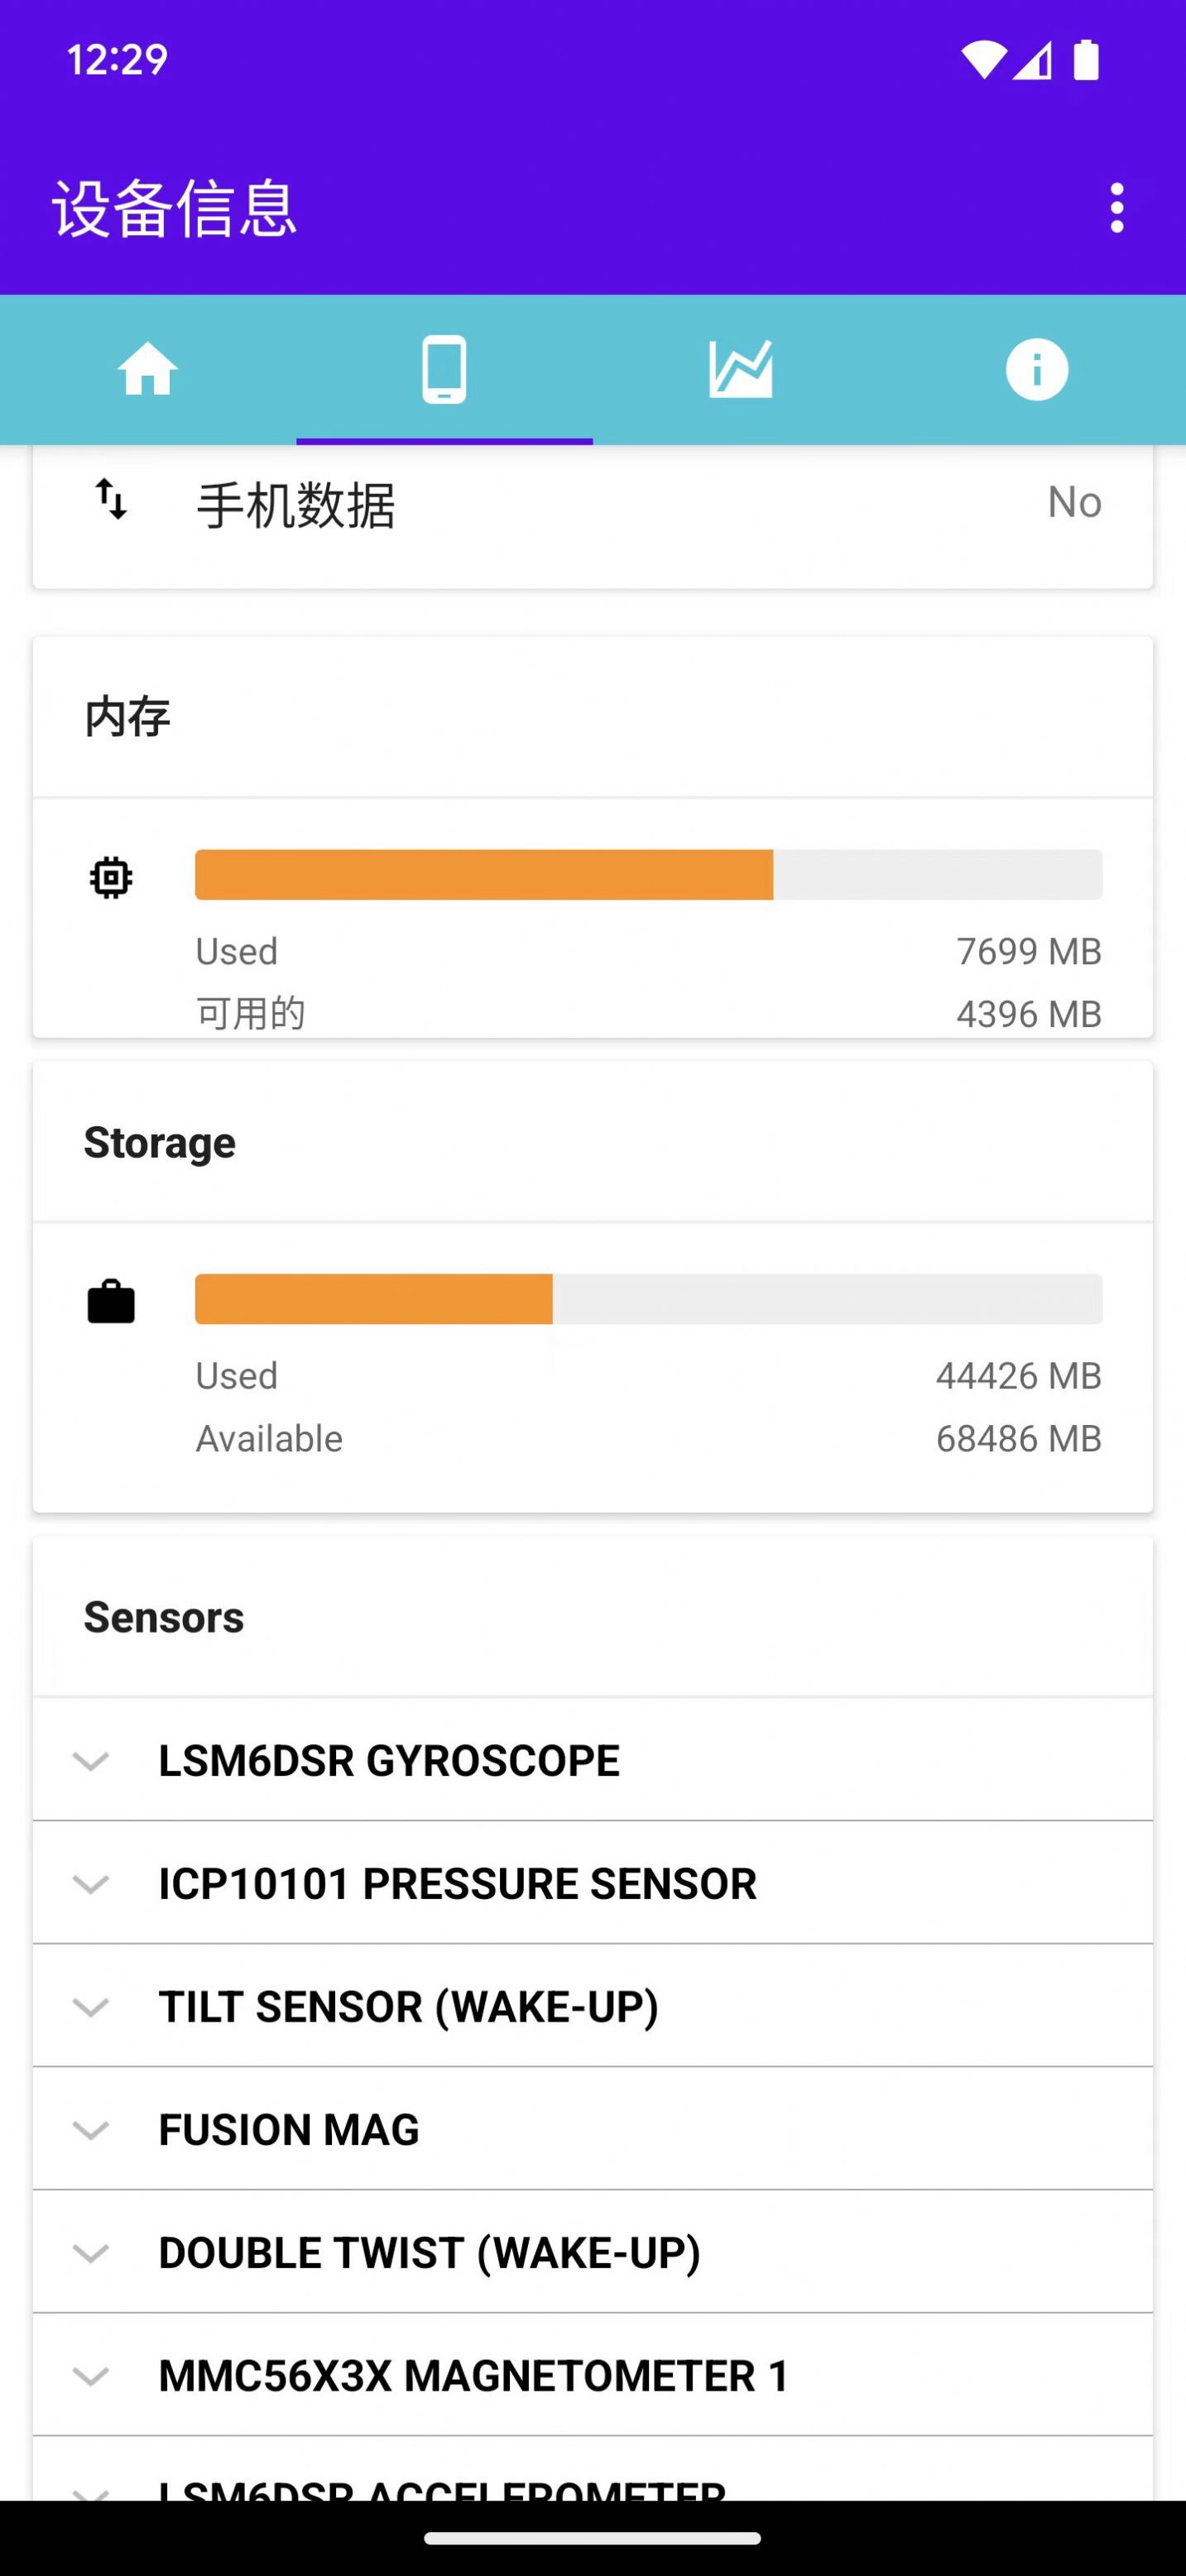1186x2576 pixels.
Task: Select the phone device tab
Action: pos(444,369)
